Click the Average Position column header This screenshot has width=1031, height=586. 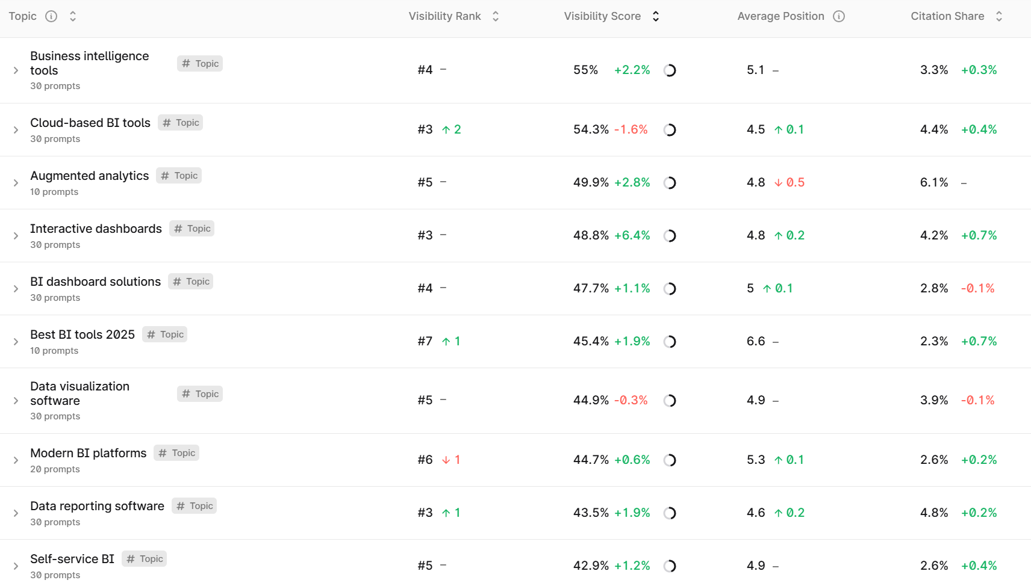click(x=780, y=16)
